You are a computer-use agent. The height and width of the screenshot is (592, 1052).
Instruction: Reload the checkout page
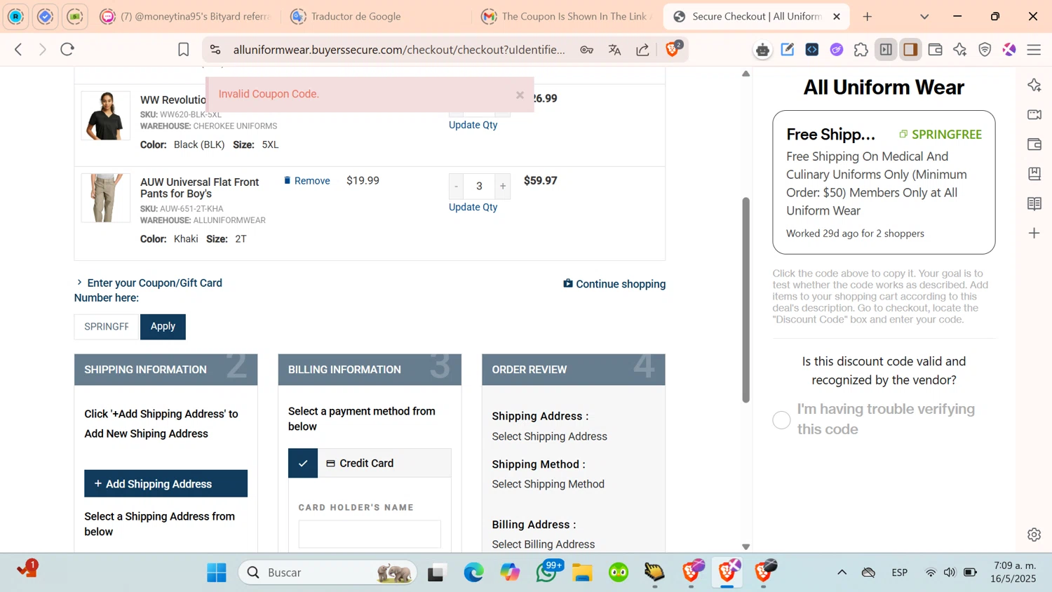coord(67,49)
